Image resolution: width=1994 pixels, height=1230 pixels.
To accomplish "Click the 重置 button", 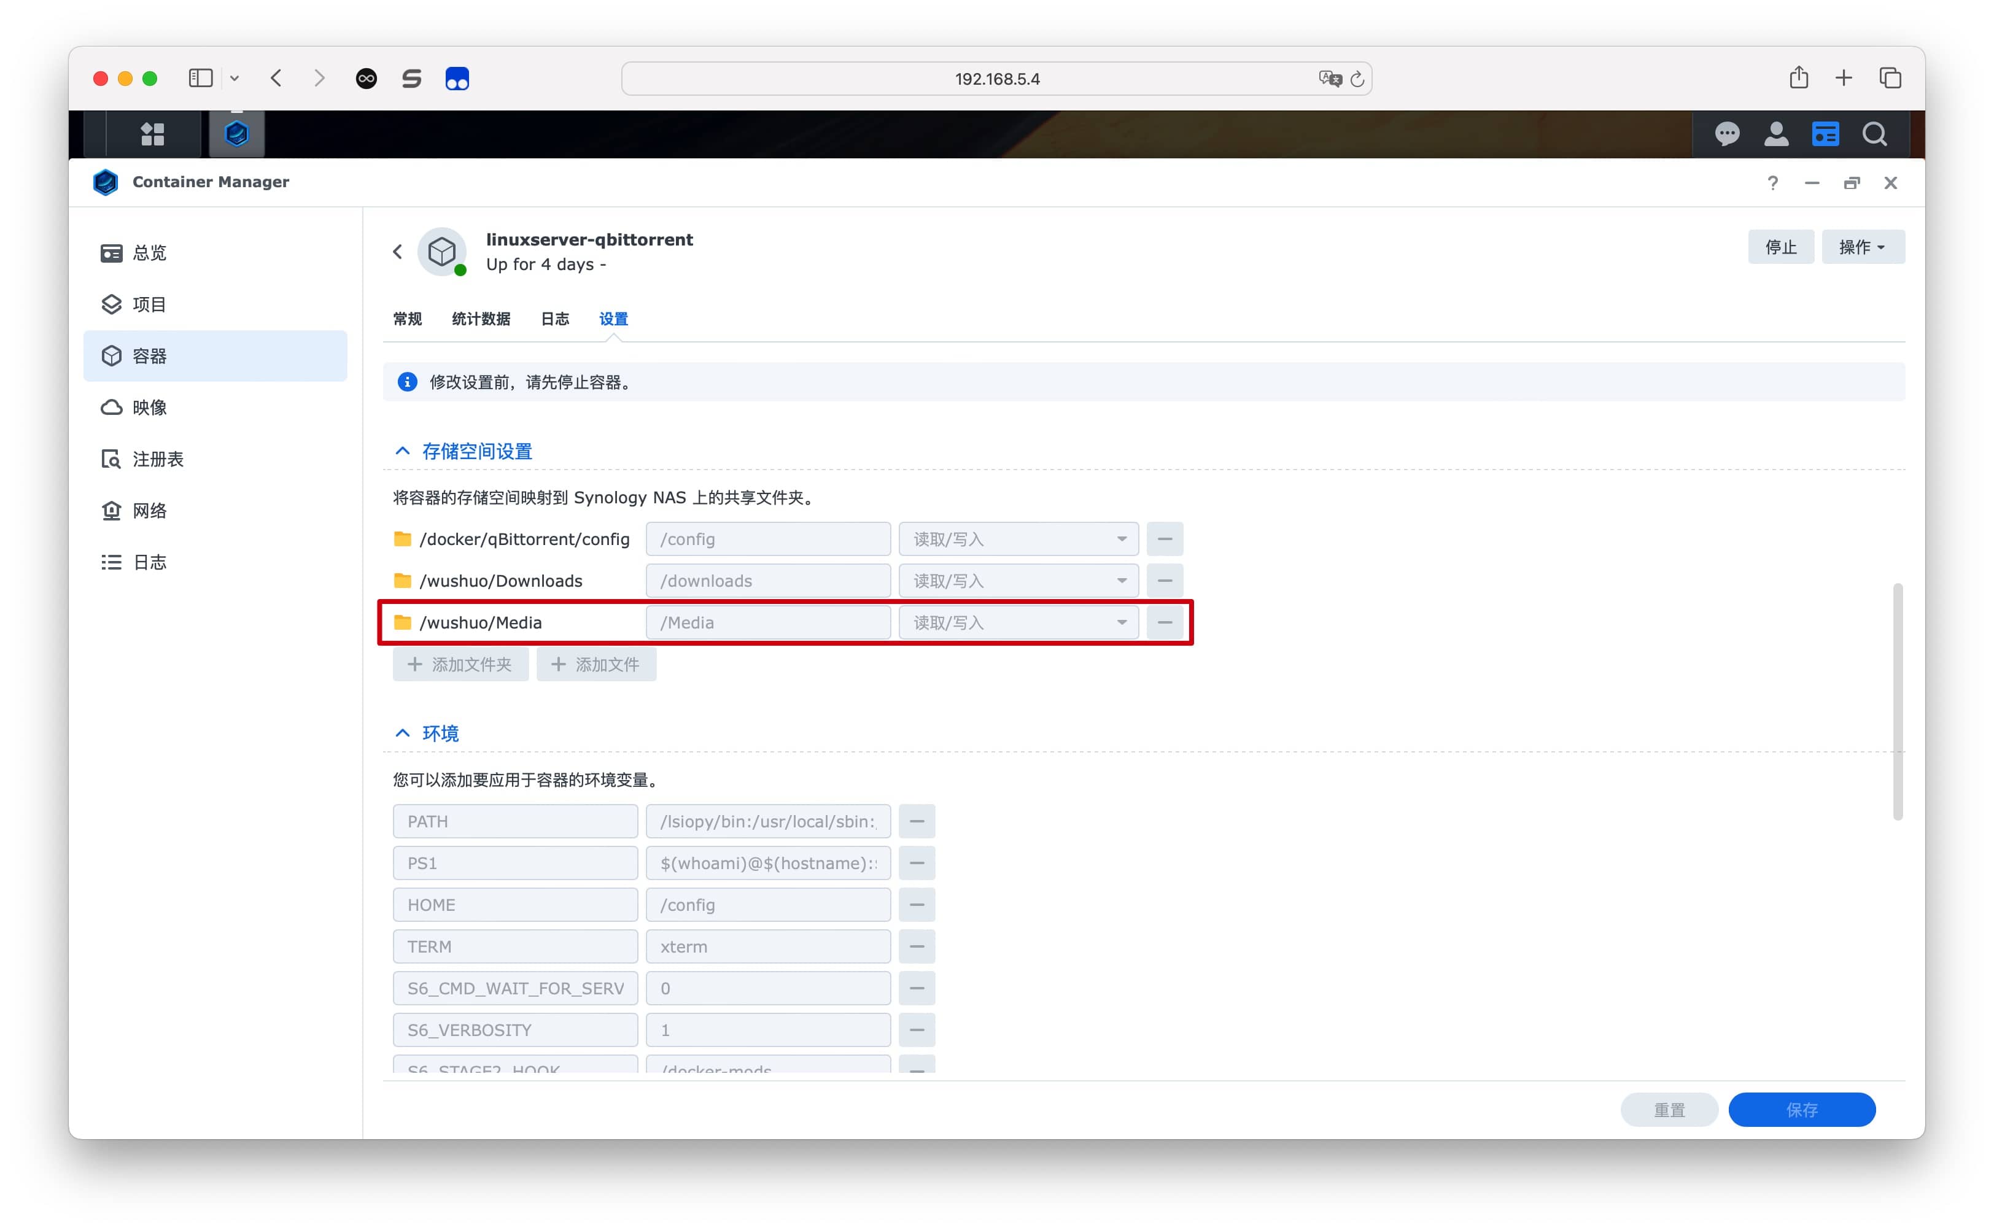I will [x=1669, y=1110].
